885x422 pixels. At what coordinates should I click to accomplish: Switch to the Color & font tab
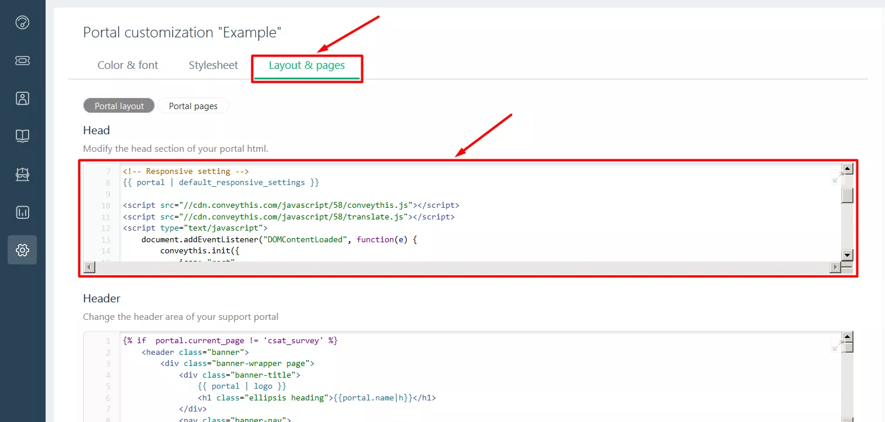click(127, 65)
